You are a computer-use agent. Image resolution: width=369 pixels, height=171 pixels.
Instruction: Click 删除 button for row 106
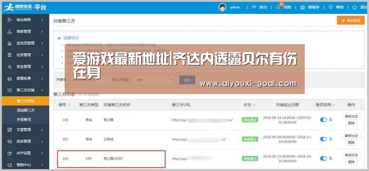click(x=351, y=162)
